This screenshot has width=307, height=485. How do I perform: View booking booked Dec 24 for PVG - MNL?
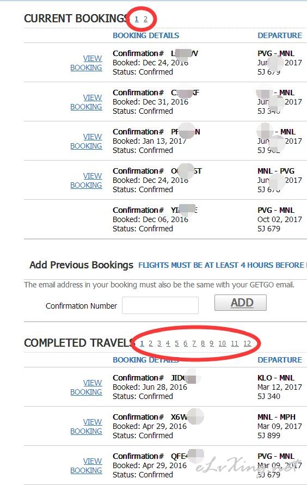click(86, 63)
